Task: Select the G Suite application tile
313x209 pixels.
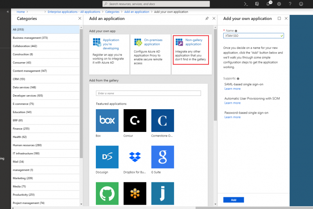Action: coord(162,157)
